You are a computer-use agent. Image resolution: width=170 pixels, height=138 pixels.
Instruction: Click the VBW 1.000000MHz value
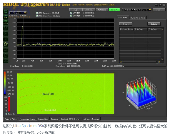pyautogui.click(x=89, y=16)
